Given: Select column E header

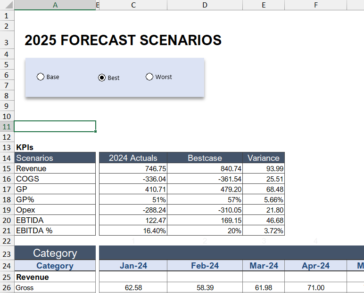Looking at the screenshot, I should (x=263, y=5).
